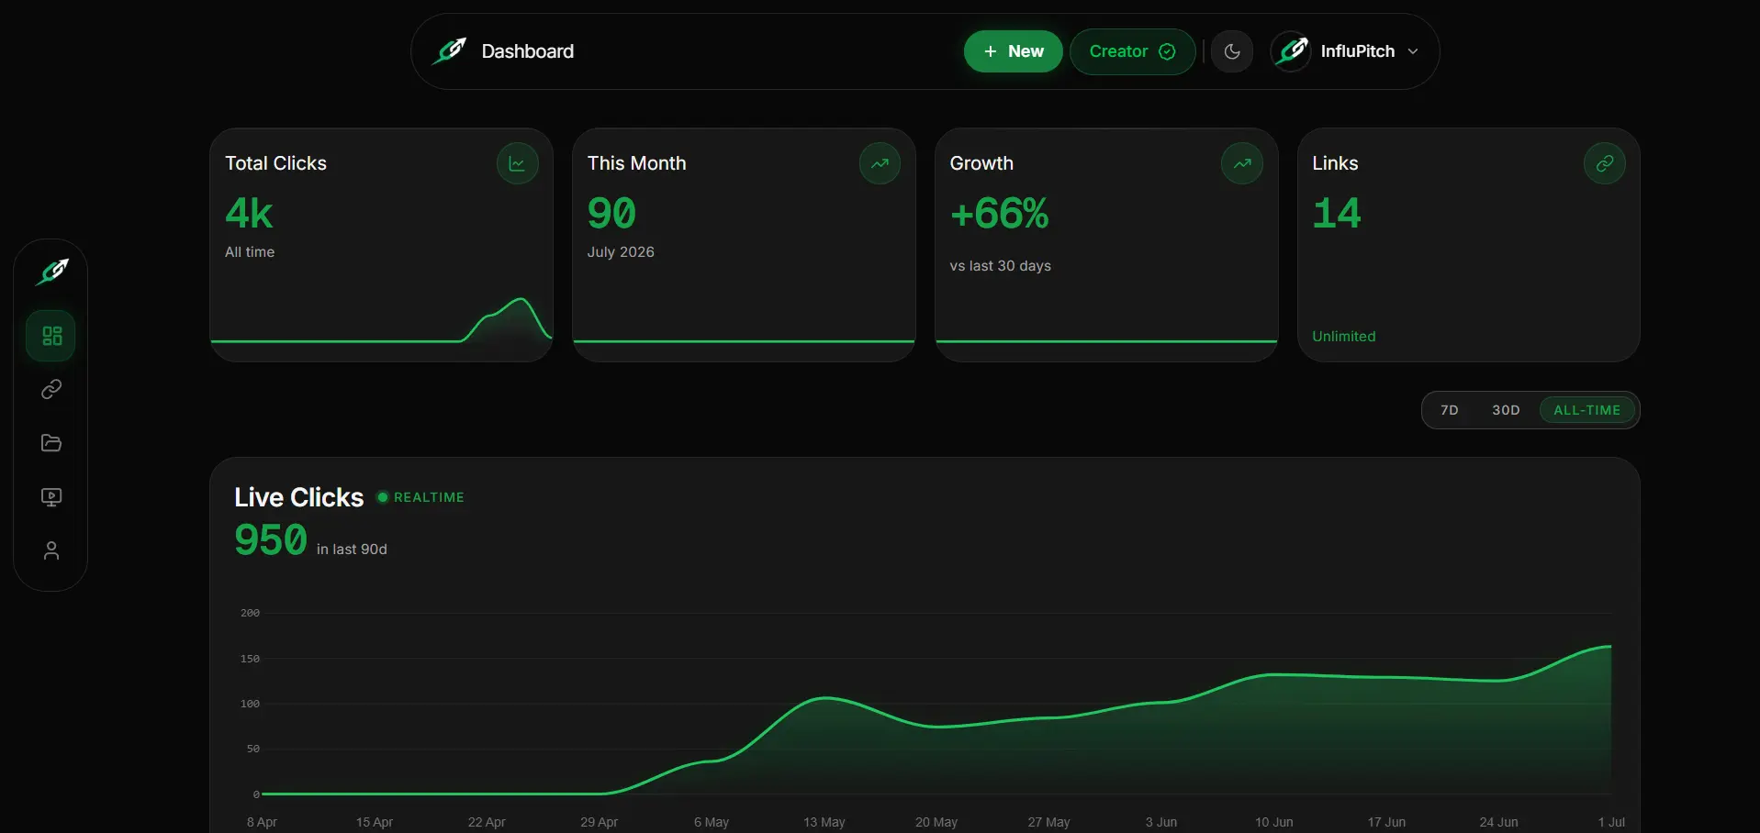Viewport: 1760px width, 833px height.
Task: Click the link icon on Links card
Action: (1604, 163)
